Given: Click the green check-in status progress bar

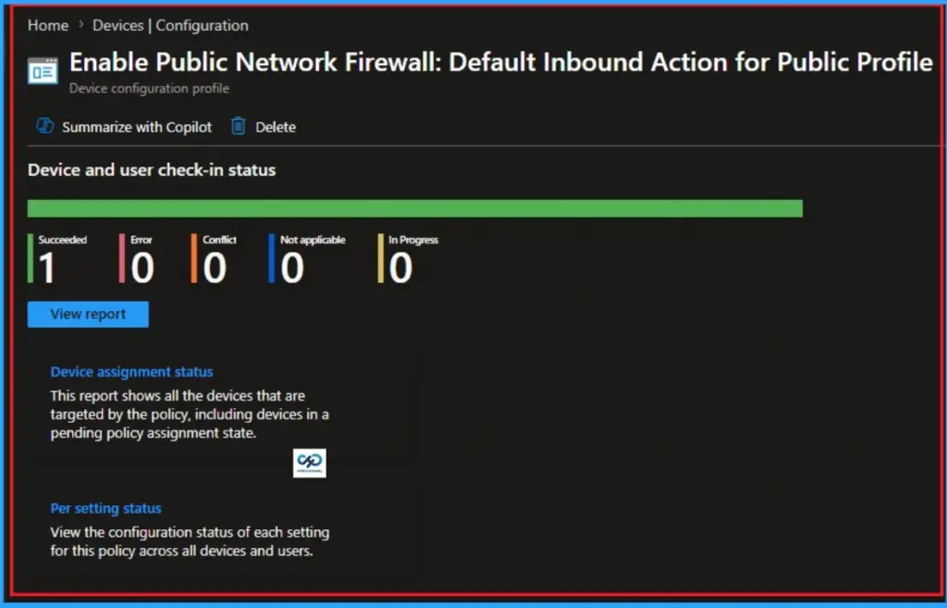Looking at the screenshot, I should tap(416, 207).
